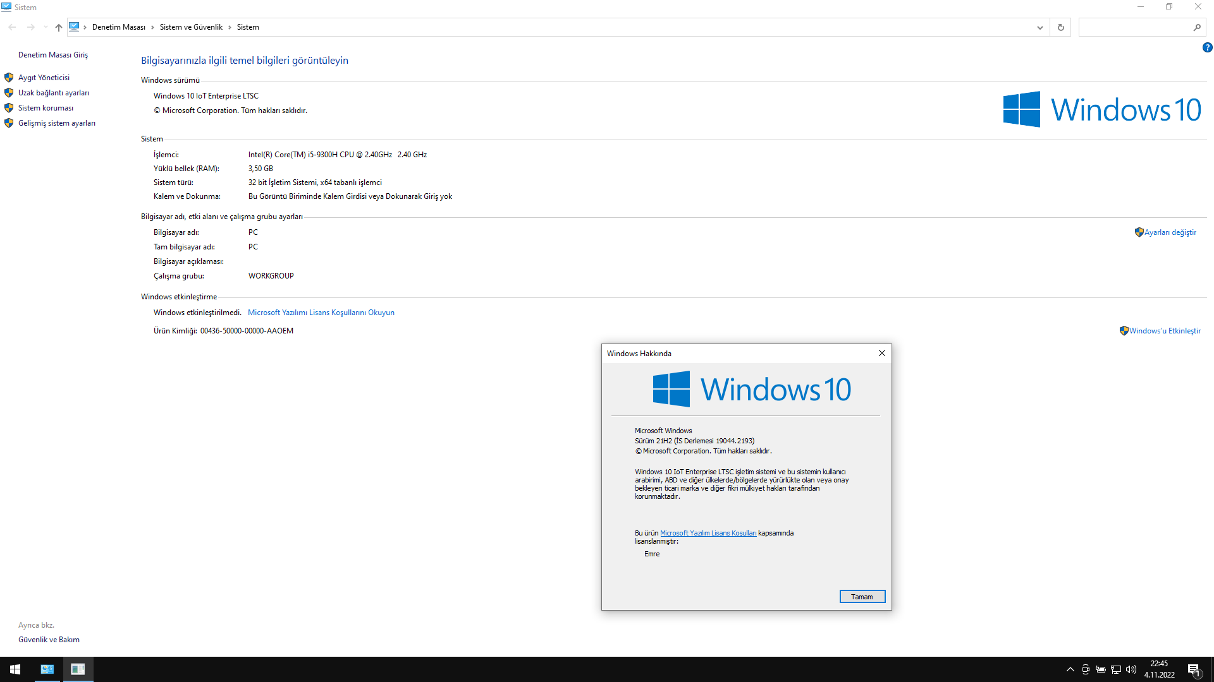Open the Windows Start button

click(15, 669)
